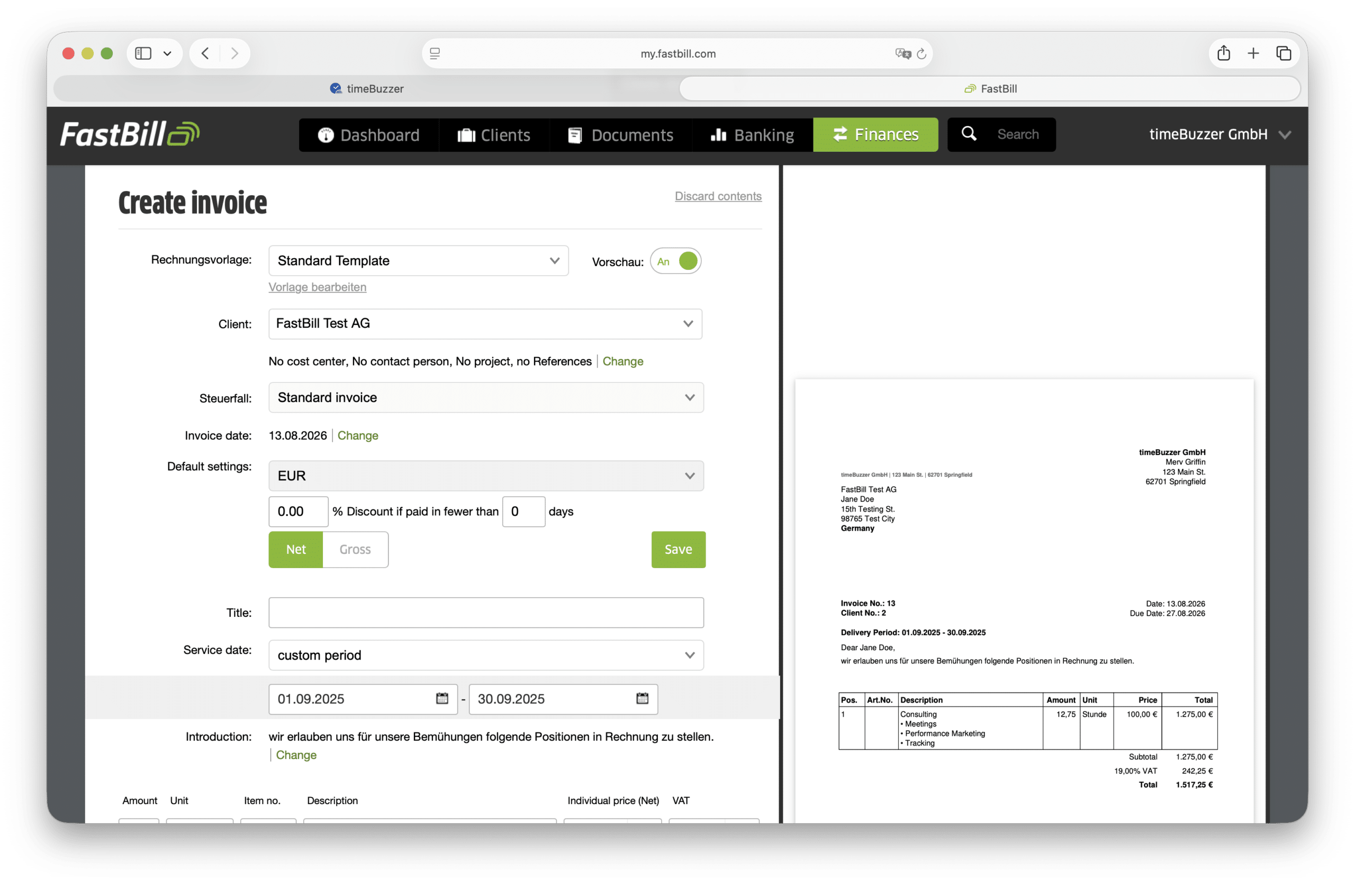This screenshot has width=1355, height=885.
Task: Click Change next to invoice date
Action: coord(358,435)
